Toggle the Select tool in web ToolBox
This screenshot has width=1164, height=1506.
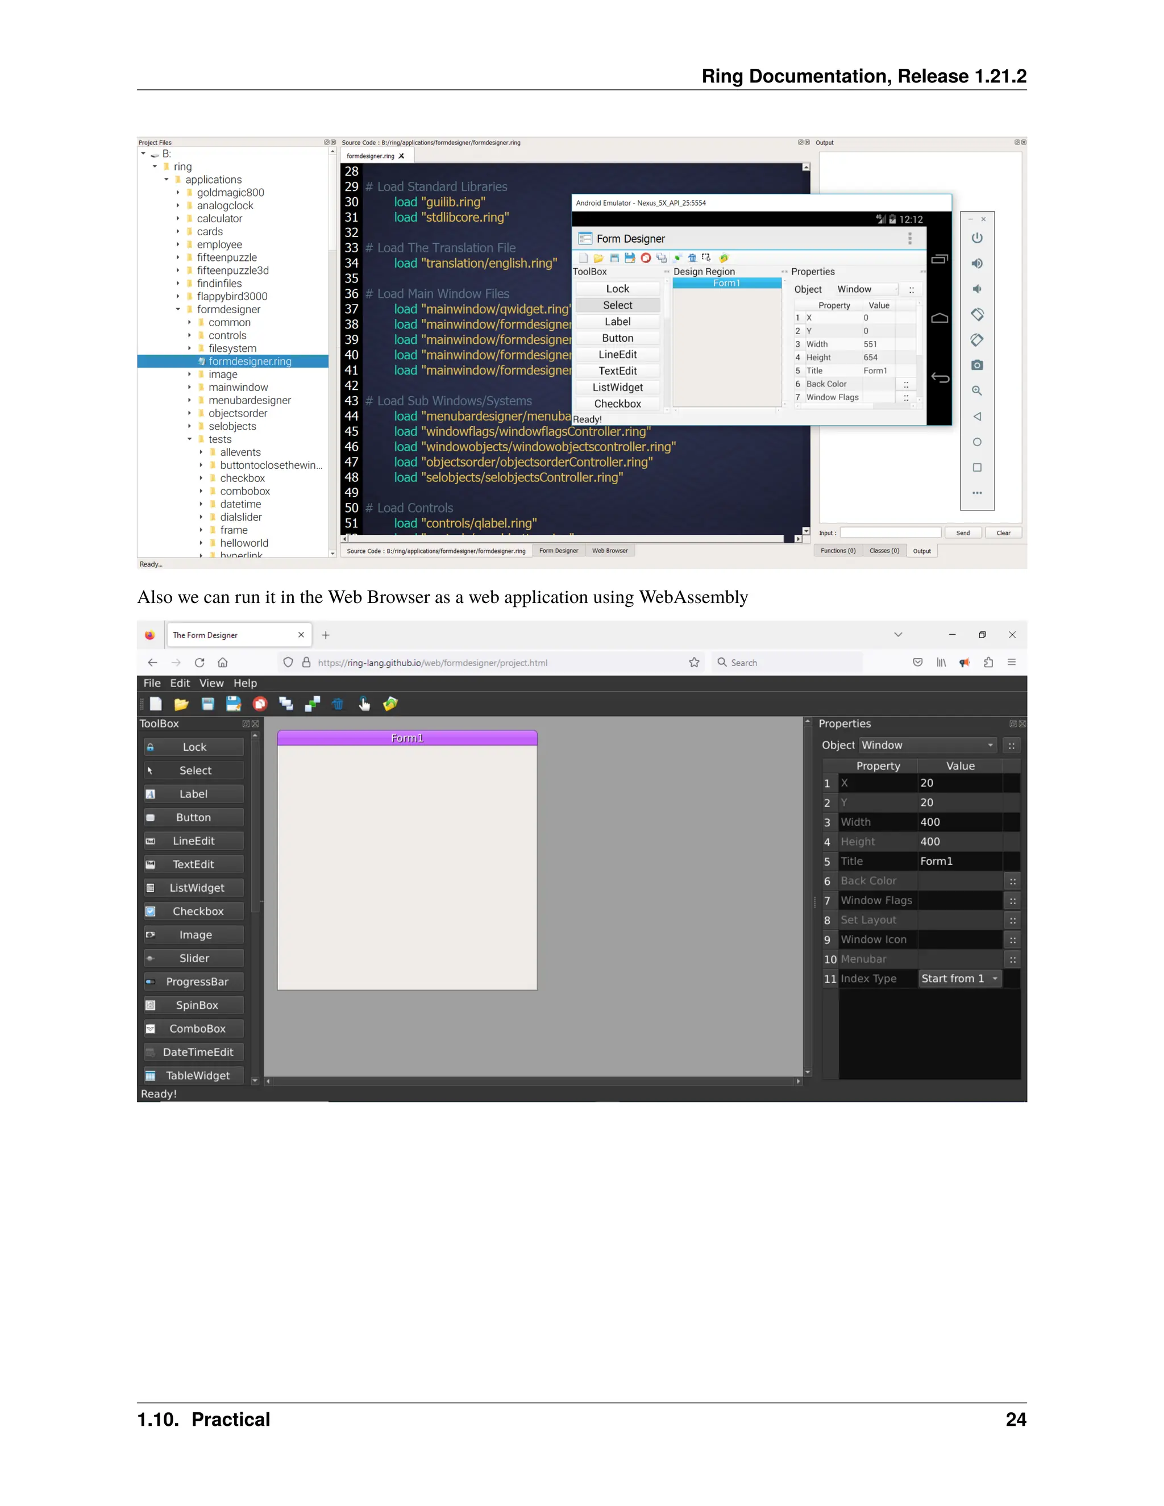[x=194, y=771]
